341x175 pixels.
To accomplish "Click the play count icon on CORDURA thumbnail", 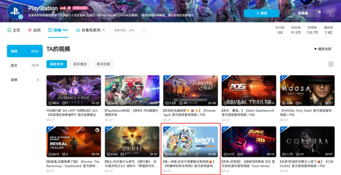I will pyautogui.click(x=284, y=154).
